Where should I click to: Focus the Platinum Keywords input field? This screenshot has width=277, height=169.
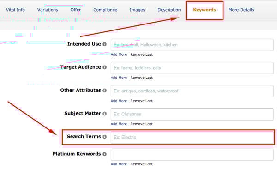[192, 155]
